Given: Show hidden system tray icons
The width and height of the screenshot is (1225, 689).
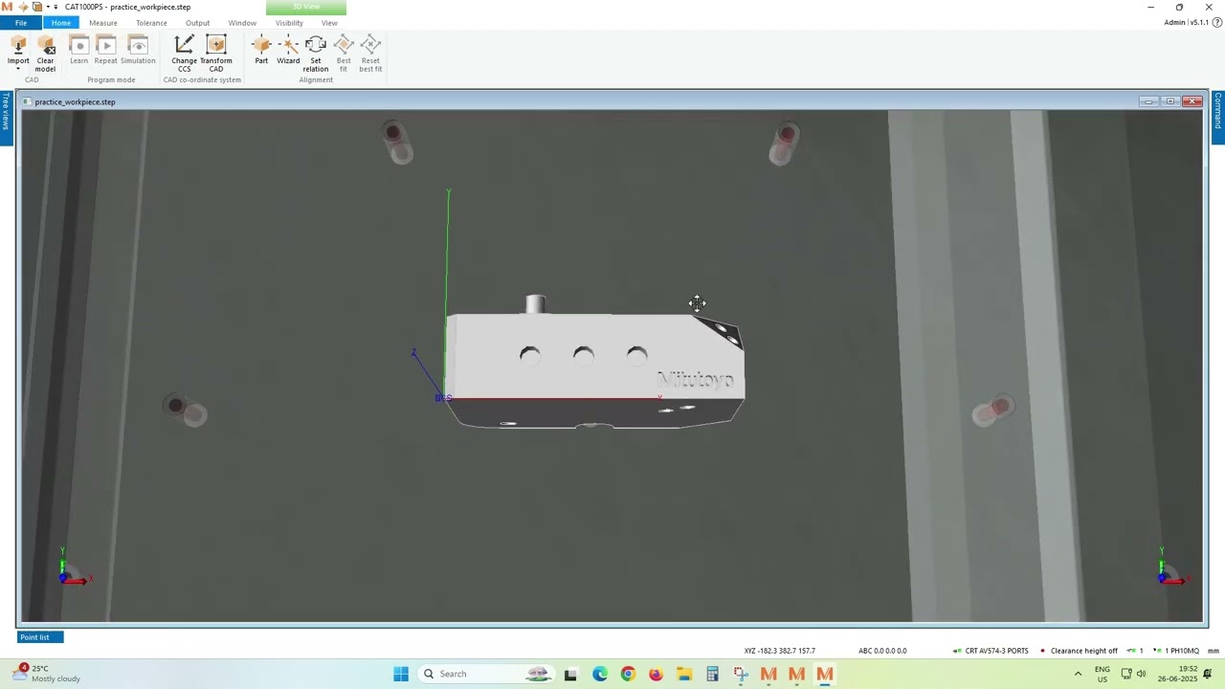Looking at the screenshot, I should 1078,674.
